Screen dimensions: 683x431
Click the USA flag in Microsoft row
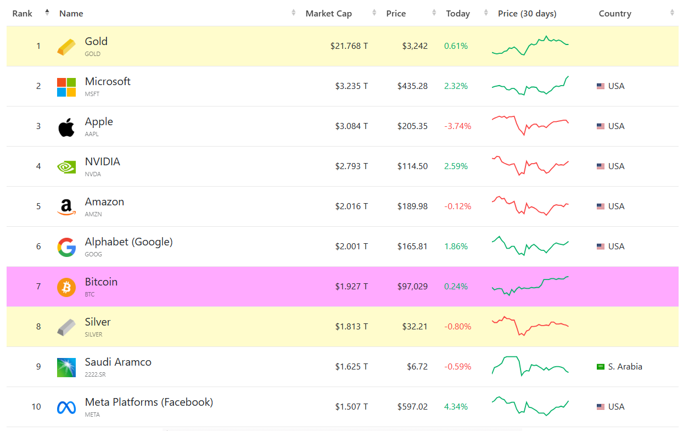coord(601,86)
